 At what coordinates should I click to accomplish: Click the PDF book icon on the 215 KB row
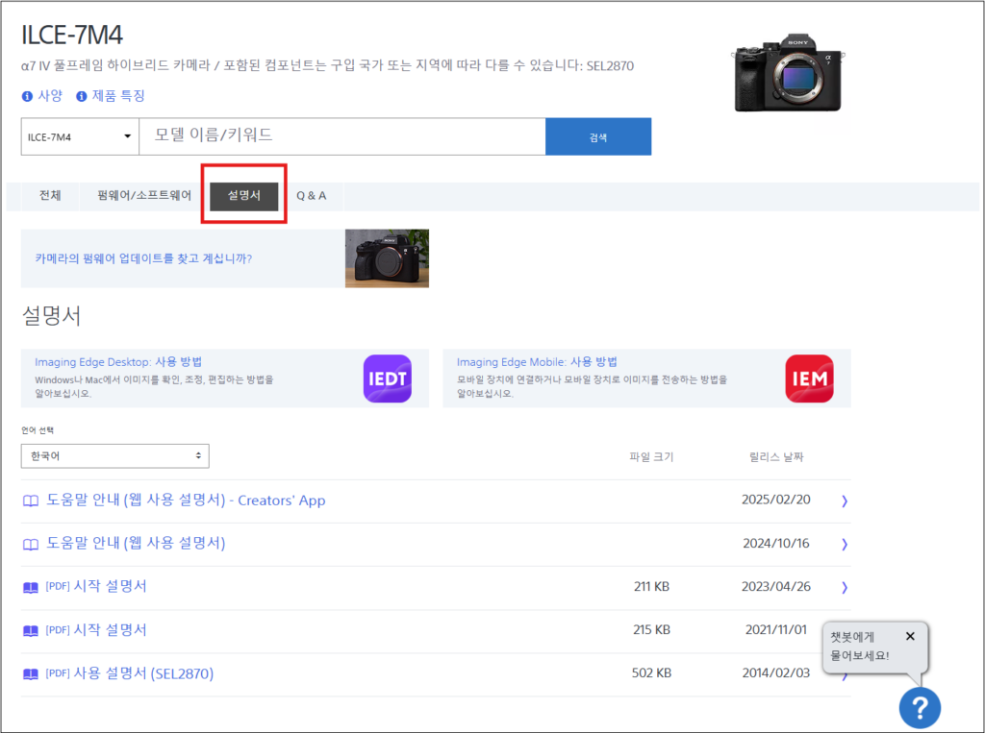click(30, 631)
